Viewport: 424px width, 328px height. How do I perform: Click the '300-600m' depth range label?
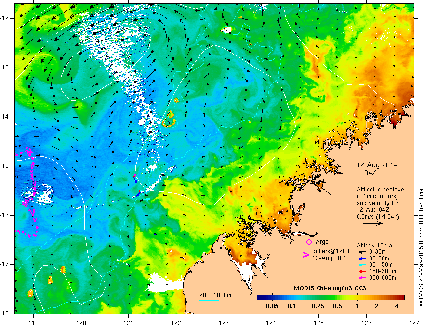[383, 278]
